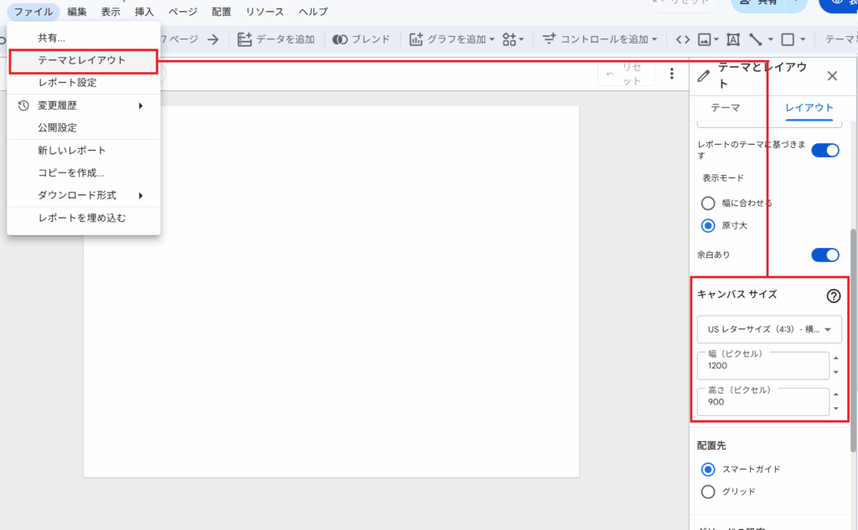
Task: Open the 編集 menu
Action: pyautogui.click(x=76, y=12)
